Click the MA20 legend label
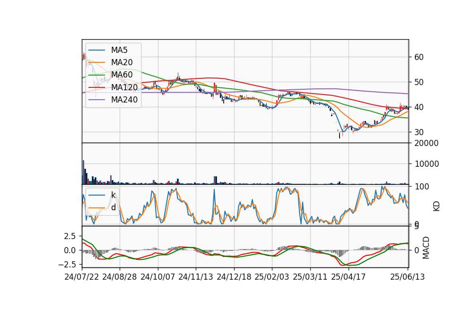Screen dimensions: 454x326 122,62
